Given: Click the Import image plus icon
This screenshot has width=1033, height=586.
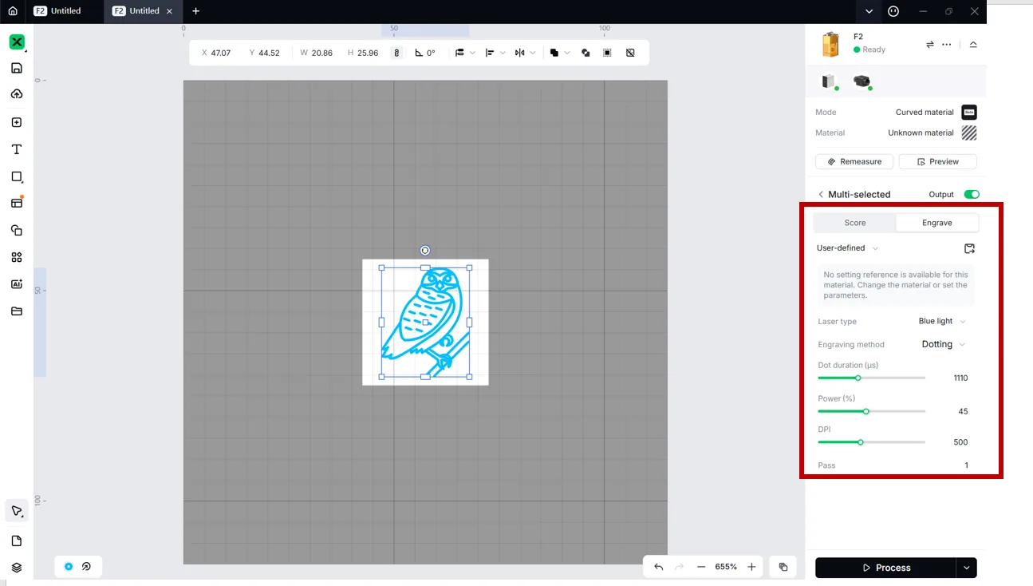Looking at the screenshot, I should (x=17, y=122).
